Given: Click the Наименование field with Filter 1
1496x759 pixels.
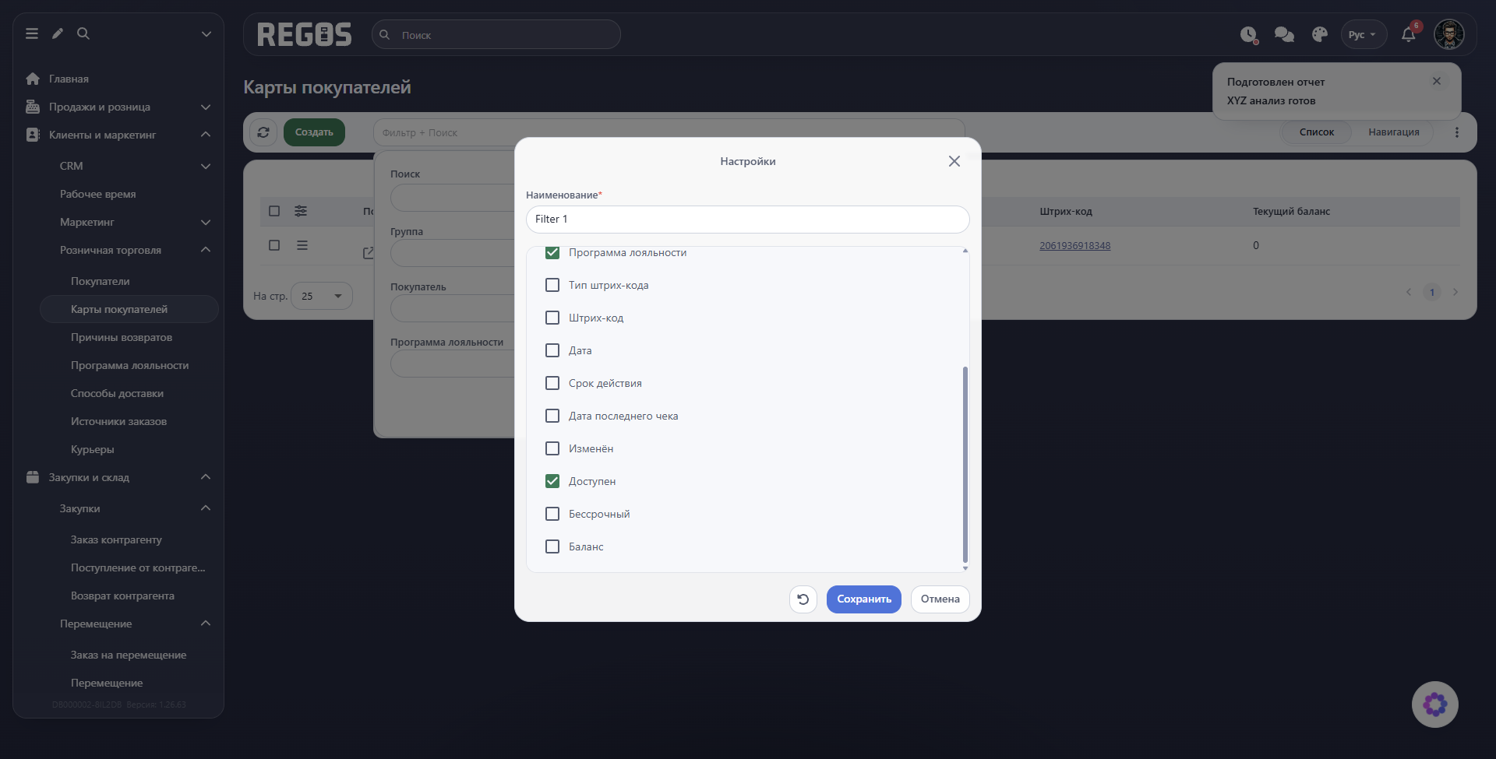Looking at the screenshot, I should tap(748, 220).
